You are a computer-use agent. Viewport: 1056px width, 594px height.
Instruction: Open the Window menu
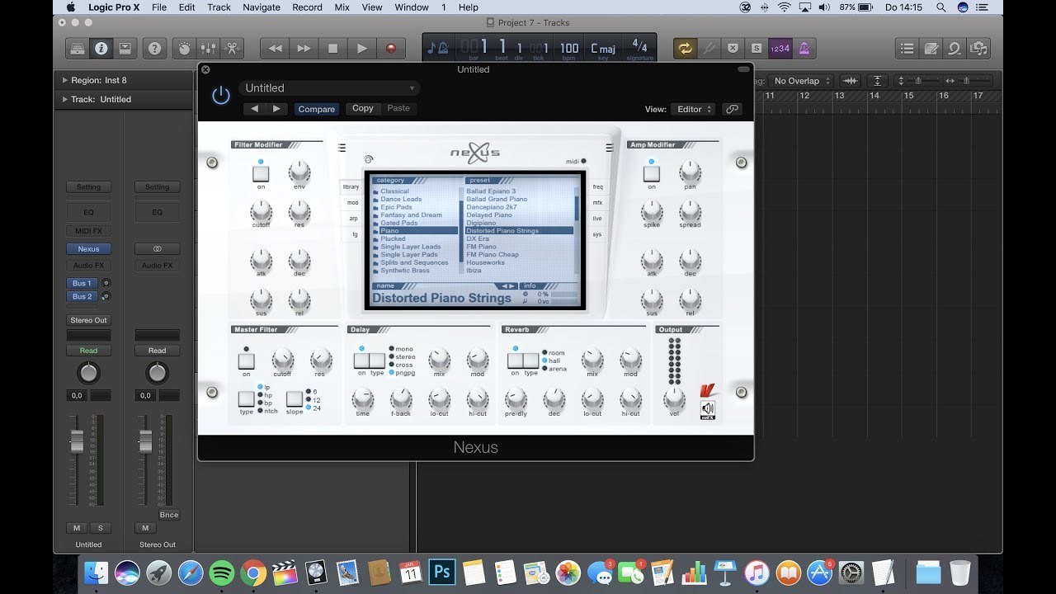[412, 7]
